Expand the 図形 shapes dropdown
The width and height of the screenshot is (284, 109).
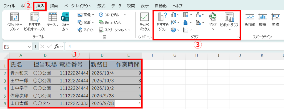pos(93,22)
